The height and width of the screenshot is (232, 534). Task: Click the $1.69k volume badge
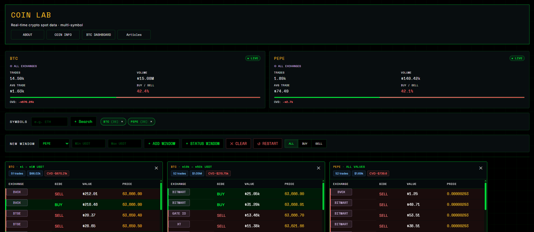coord(359,173)
